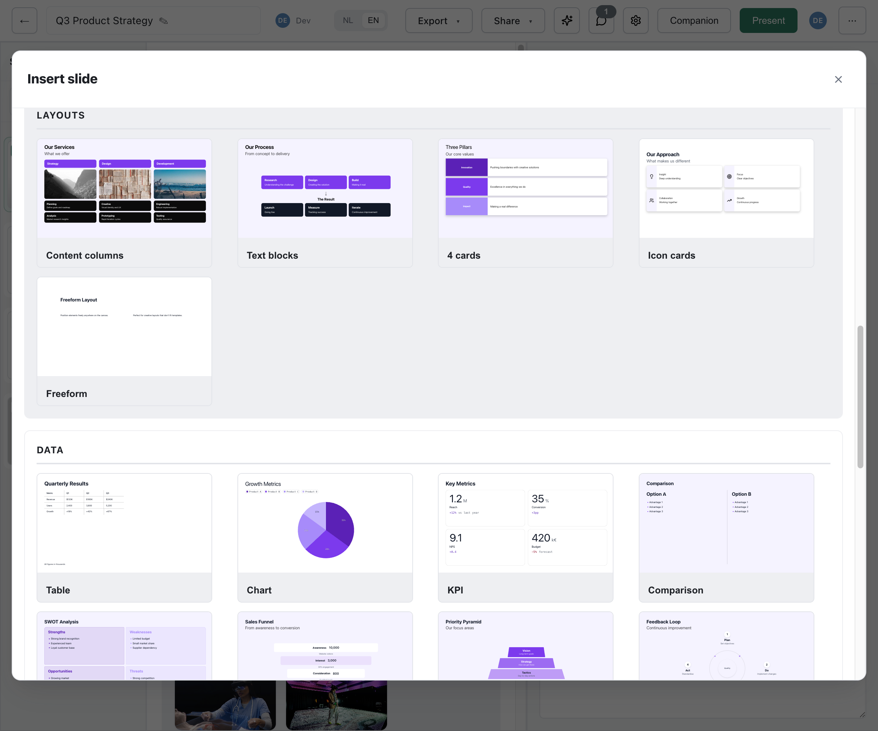
Task: Open the settings gear
Action: tap(635, 20)
